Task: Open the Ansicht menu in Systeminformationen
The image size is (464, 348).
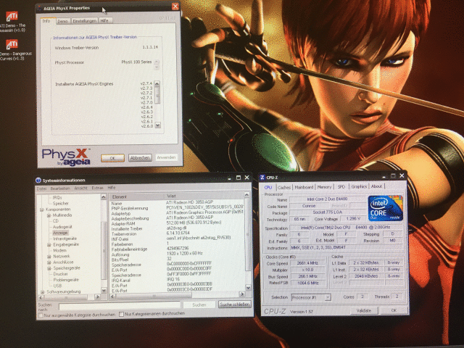Action: (80, 188)
